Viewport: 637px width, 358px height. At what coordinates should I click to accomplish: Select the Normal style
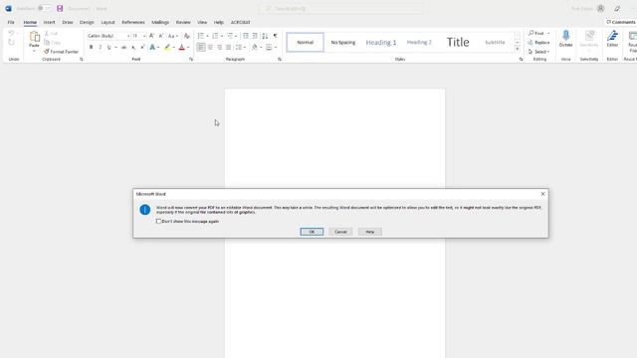click(306, 42)
